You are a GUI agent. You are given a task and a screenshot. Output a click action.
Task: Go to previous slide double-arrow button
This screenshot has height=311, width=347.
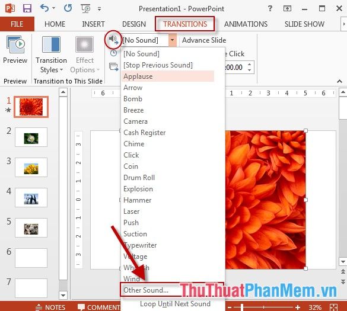pyautogui.click(x=343, y=272)
